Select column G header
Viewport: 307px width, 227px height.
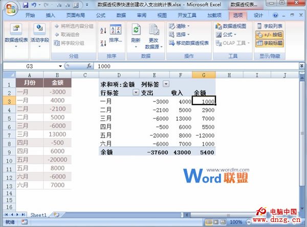204,75
